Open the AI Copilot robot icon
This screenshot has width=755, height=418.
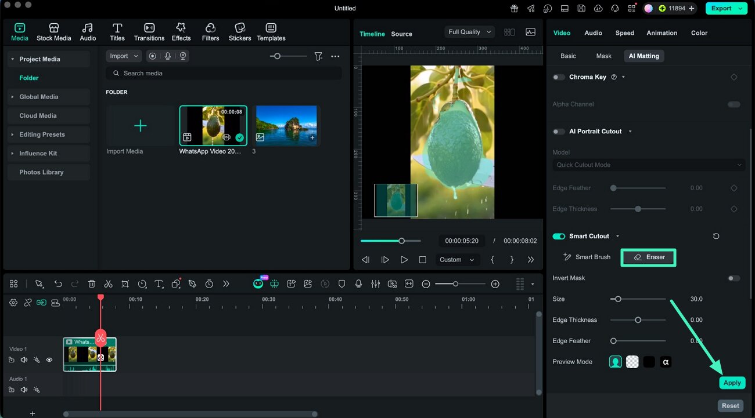pos(258,283)
